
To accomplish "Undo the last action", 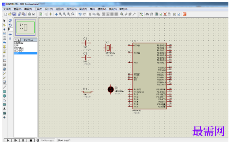I will pyautogui.click(x=80, y=14).
